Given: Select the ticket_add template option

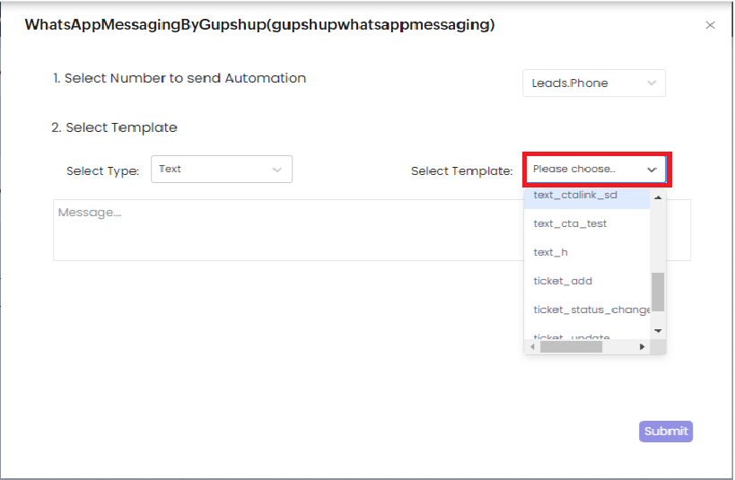Looking at the screenshot, I should point(587,281).
